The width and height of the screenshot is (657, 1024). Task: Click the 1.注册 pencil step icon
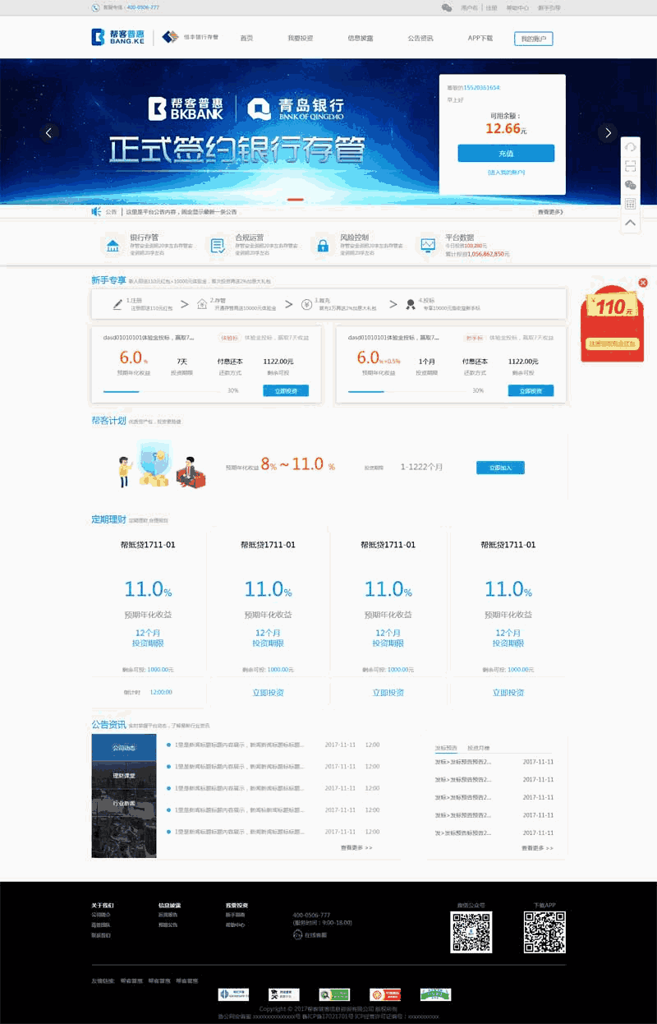(x=117, y=304)
